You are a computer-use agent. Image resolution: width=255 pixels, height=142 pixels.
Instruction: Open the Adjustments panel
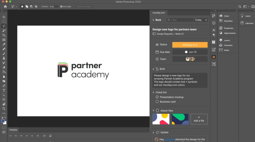[227, 33]
